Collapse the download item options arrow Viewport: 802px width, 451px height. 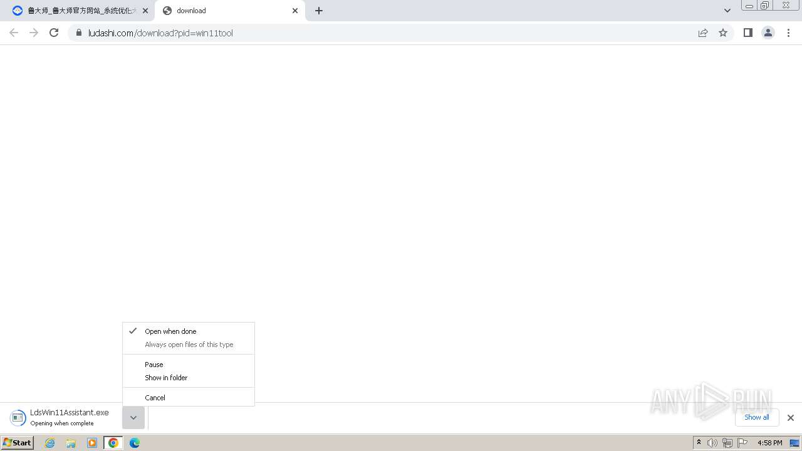pyautogui.click(x=133, y=418)
